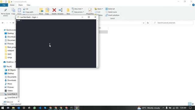The image size is (195, 110).
Task: Click the 1:20 AM clock
Action: (x=183, y=108)
